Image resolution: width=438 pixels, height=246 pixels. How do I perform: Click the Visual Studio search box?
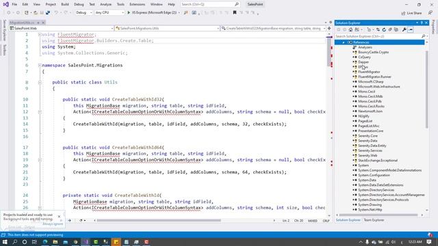(x=210, y=5)
